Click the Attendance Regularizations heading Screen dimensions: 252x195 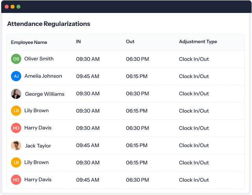tap(49, 24)
